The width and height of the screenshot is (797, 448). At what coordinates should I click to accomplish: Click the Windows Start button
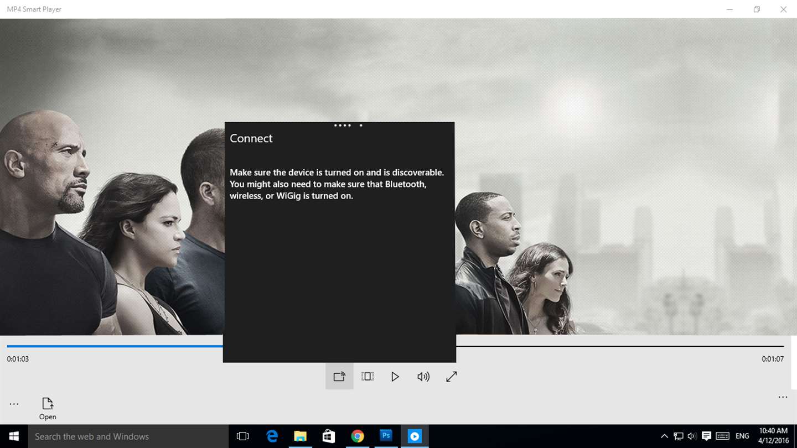point(14,436)
